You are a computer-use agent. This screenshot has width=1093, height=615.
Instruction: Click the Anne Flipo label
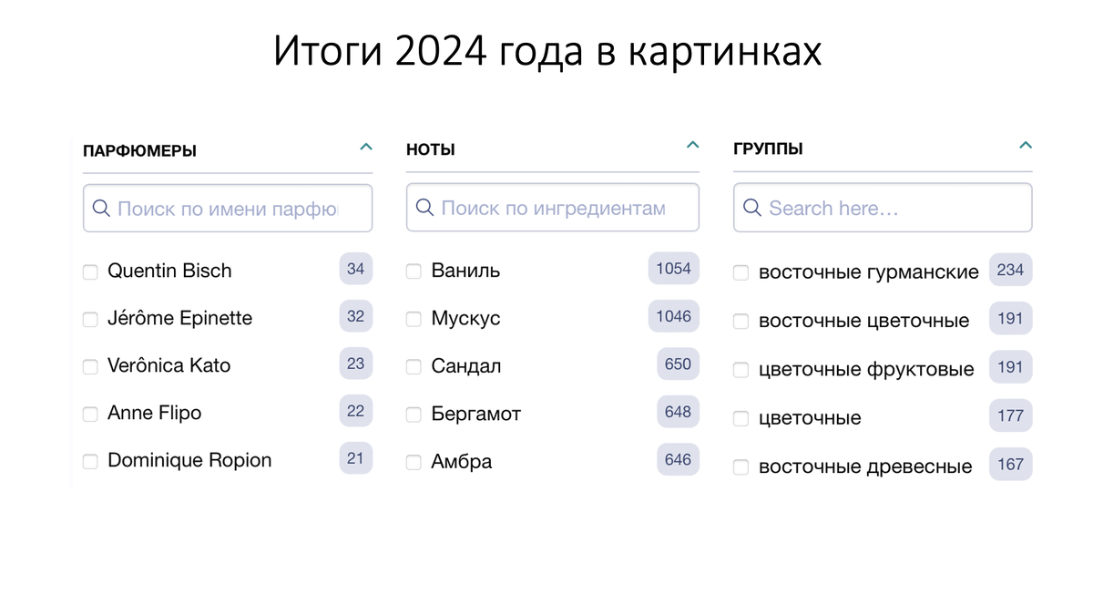point(154,413)
